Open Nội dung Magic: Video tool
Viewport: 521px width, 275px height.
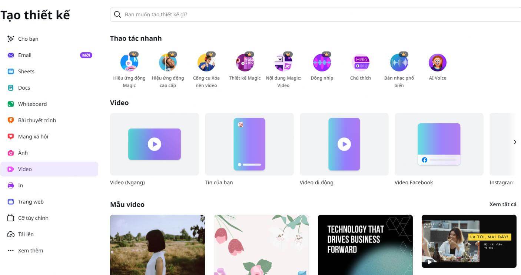(283, 63)
